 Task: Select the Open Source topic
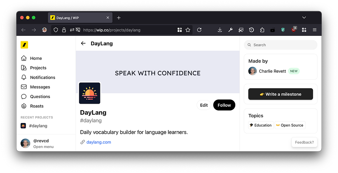tap(290, 125)
